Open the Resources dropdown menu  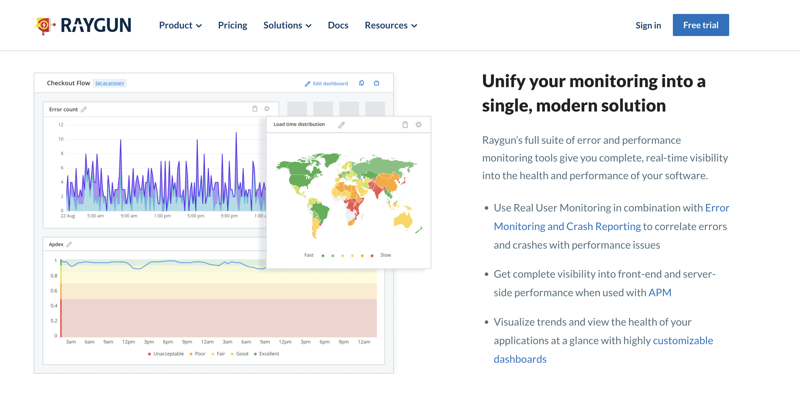(x=390, y=25)
